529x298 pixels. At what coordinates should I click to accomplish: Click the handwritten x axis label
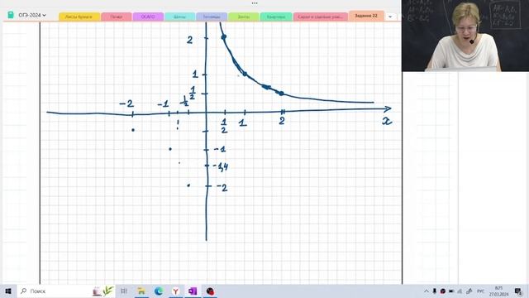[387, 122]
